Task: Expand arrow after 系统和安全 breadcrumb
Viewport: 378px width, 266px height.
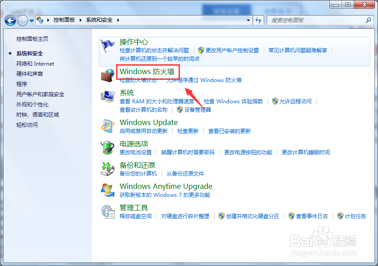Action: point(118,20)
